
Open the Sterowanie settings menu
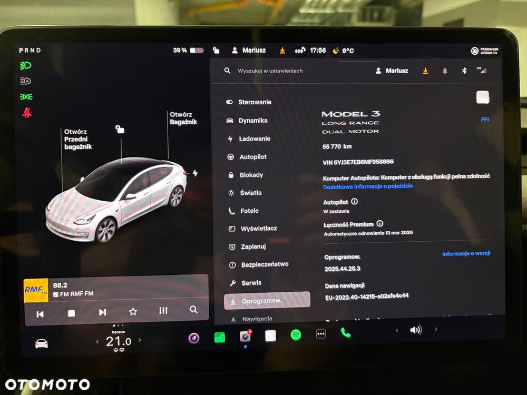click(x=249, y=102)
